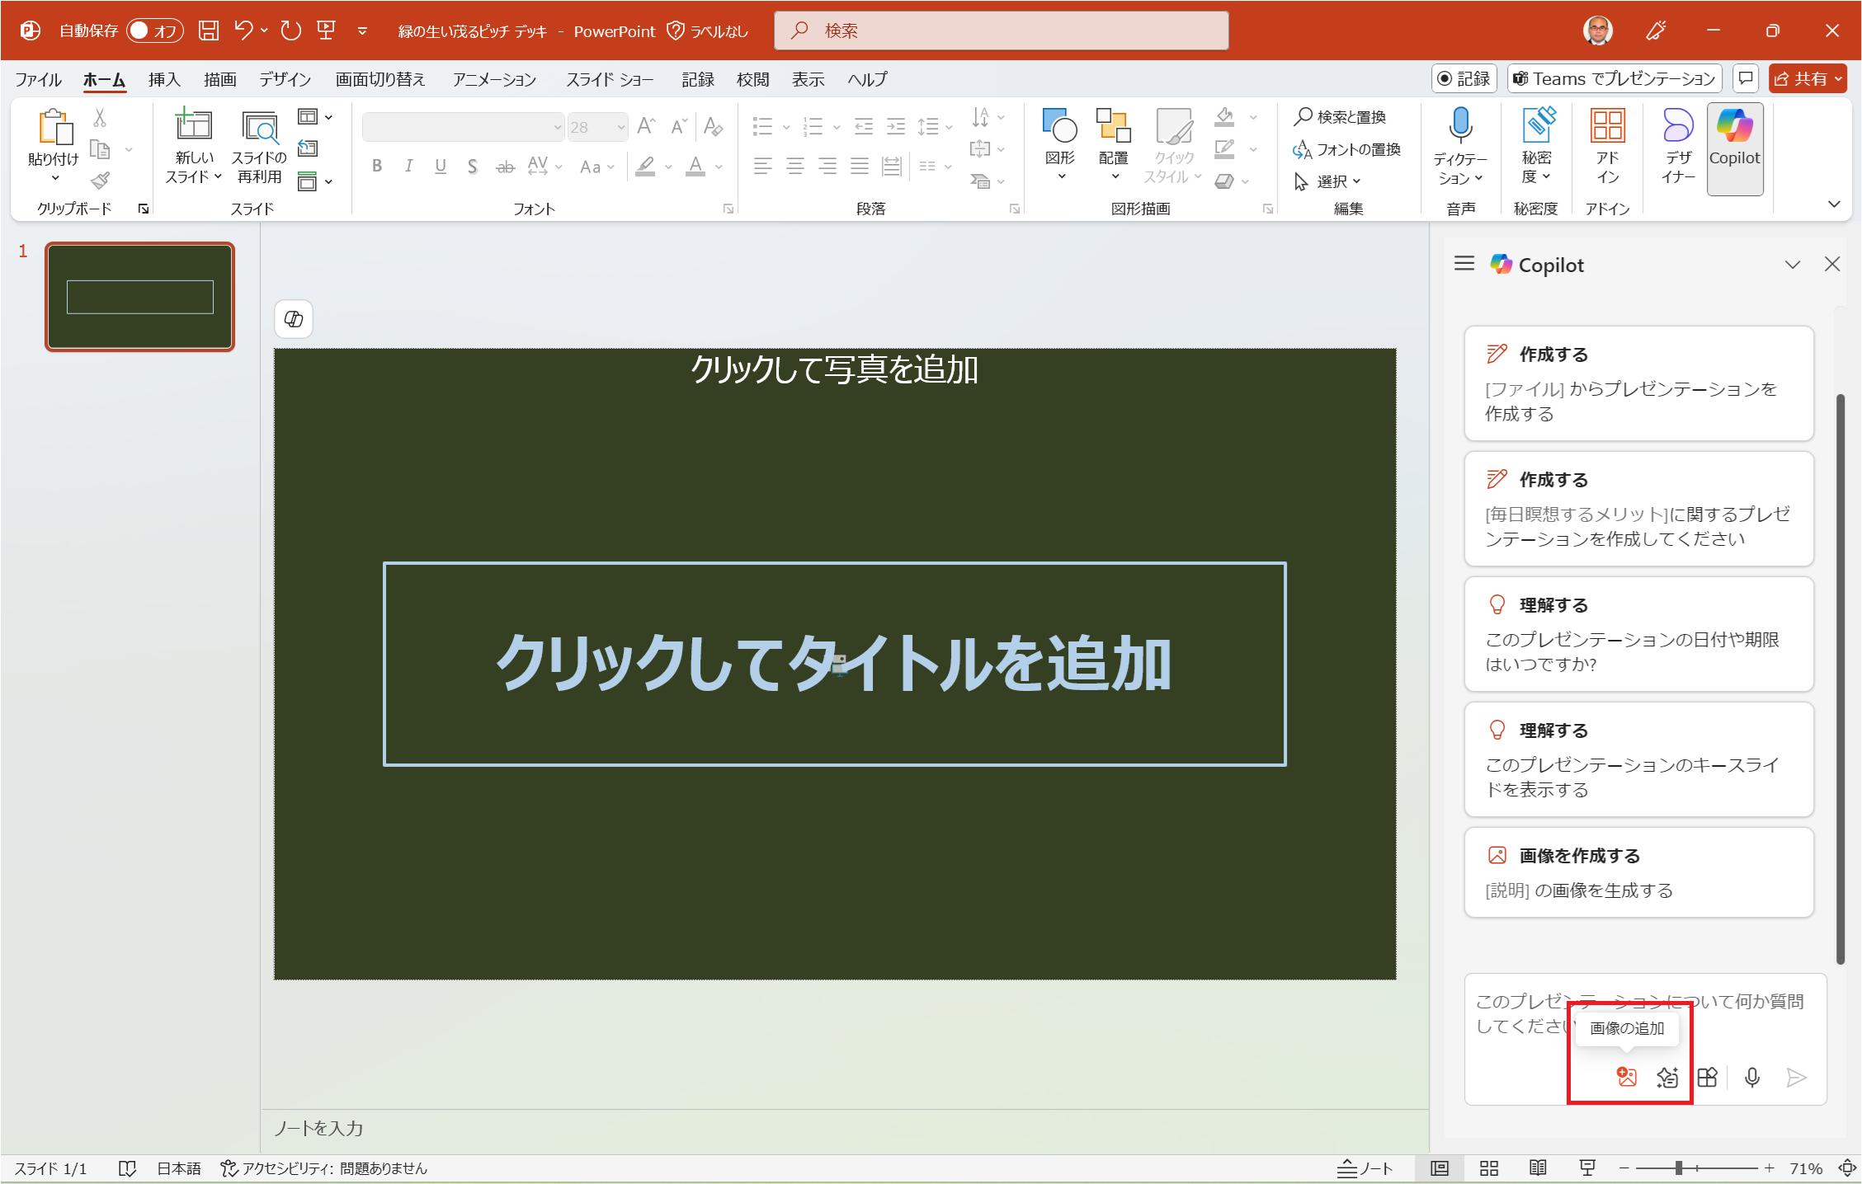
Task: Select the Create Image (画像を作成する) card
Action: point(1638,872)
